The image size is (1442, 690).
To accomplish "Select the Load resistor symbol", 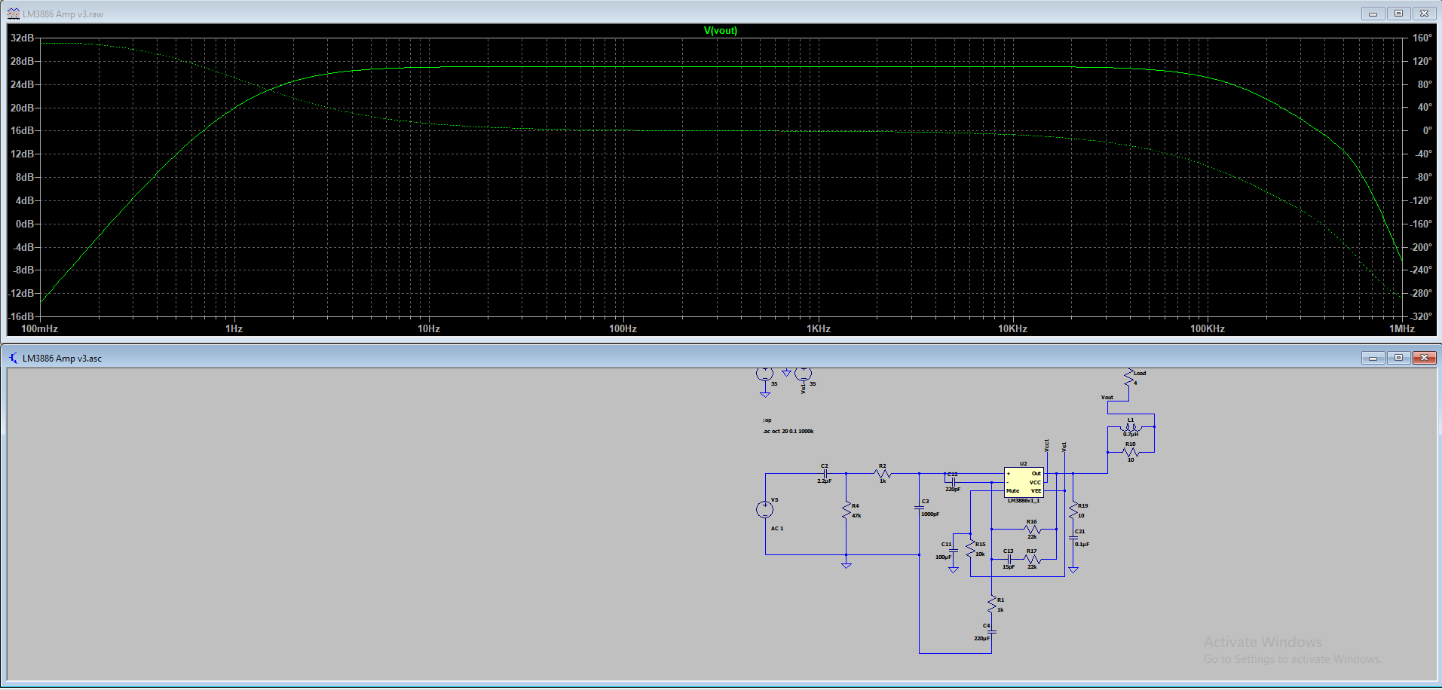I will click(1128, 377).
